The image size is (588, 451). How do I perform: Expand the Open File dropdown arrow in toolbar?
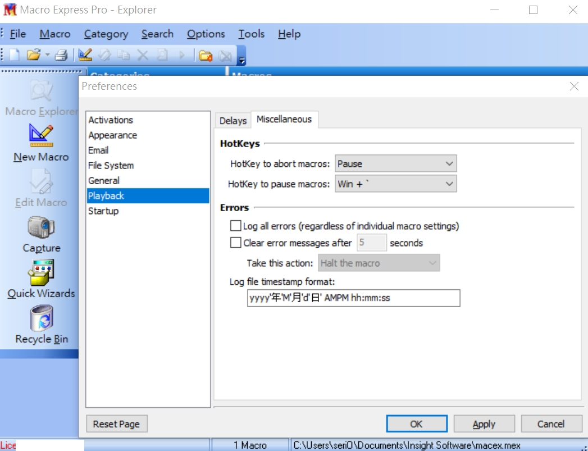pyautogui.click(x=47, y=55)
